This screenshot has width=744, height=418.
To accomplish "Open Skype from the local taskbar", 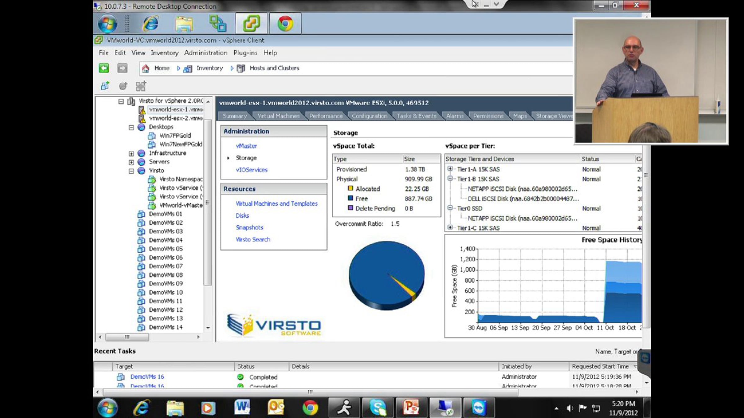I will pos(378,407).
